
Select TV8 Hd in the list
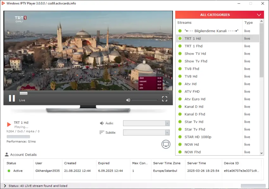[x=217, y=76]
